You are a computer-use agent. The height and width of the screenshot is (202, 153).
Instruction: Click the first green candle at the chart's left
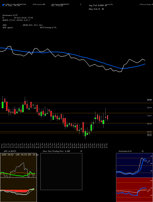[2, 105]
